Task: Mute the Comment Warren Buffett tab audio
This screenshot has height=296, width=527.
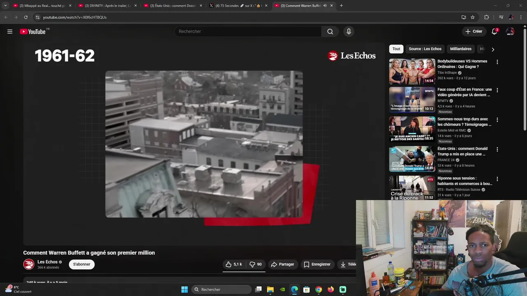Action: click(x=325, y=6)
